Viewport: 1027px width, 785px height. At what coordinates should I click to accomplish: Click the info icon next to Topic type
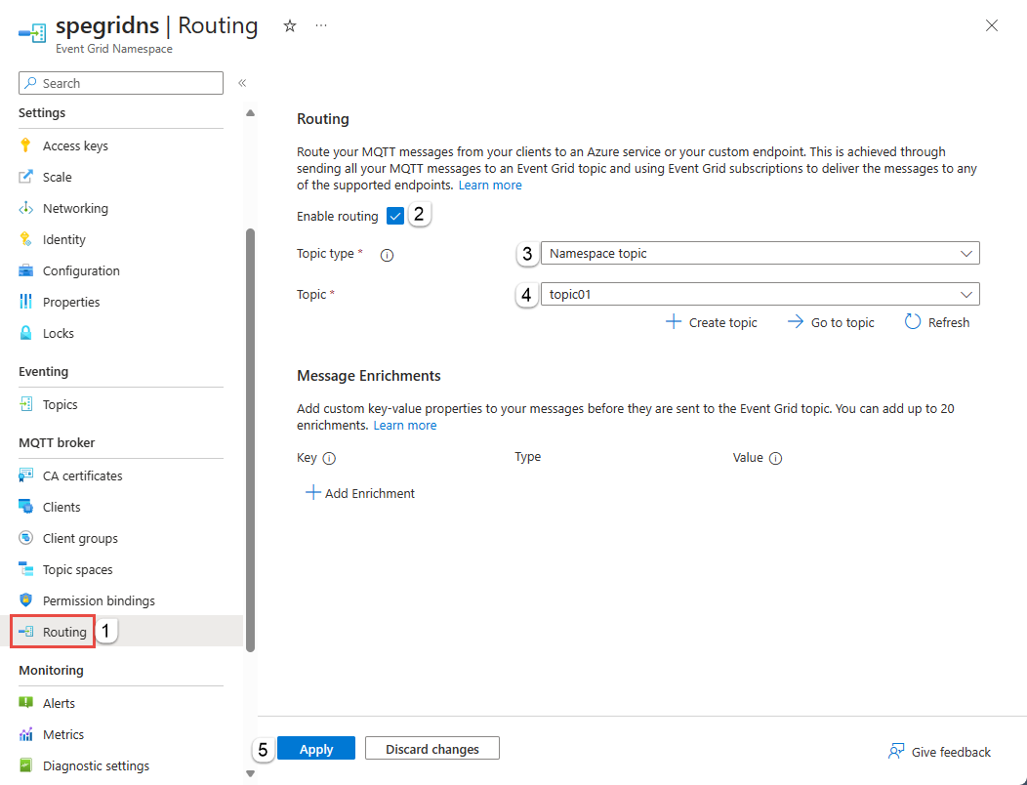click(x=388, y=255)
